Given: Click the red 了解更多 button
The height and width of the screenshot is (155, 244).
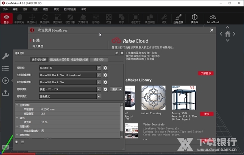Looking at the screenshot, I should [x=206, y=73].
